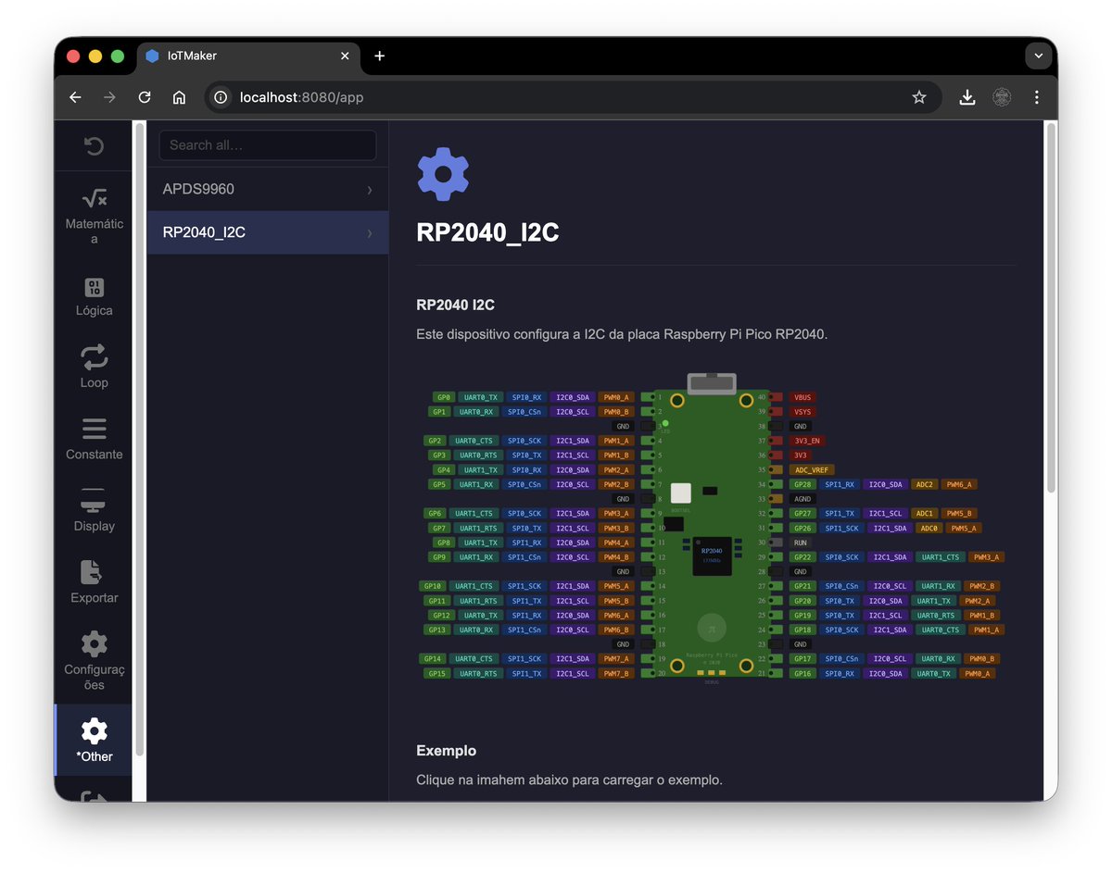Bookmark this page with the star
Viewport: 1112px width, 873px height.
click(x=919, y=97)
